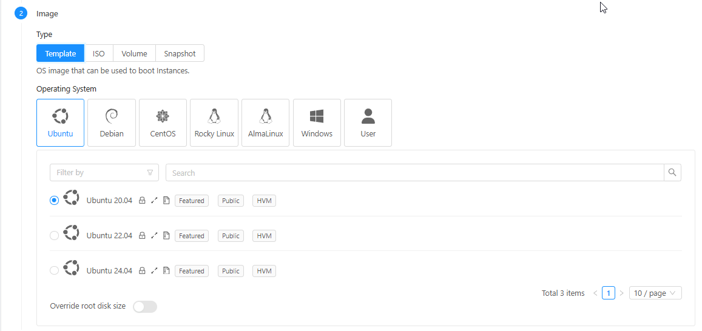Enable the Override root disk size switch
The width and height of the screenshot is (702, 331).
(145, 307)
